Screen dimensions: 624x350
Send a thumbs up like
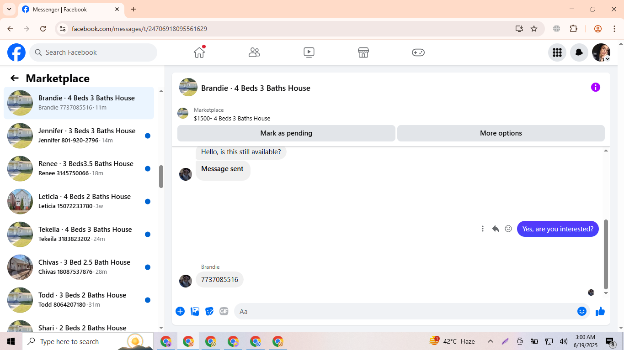[x=600, y=311]
